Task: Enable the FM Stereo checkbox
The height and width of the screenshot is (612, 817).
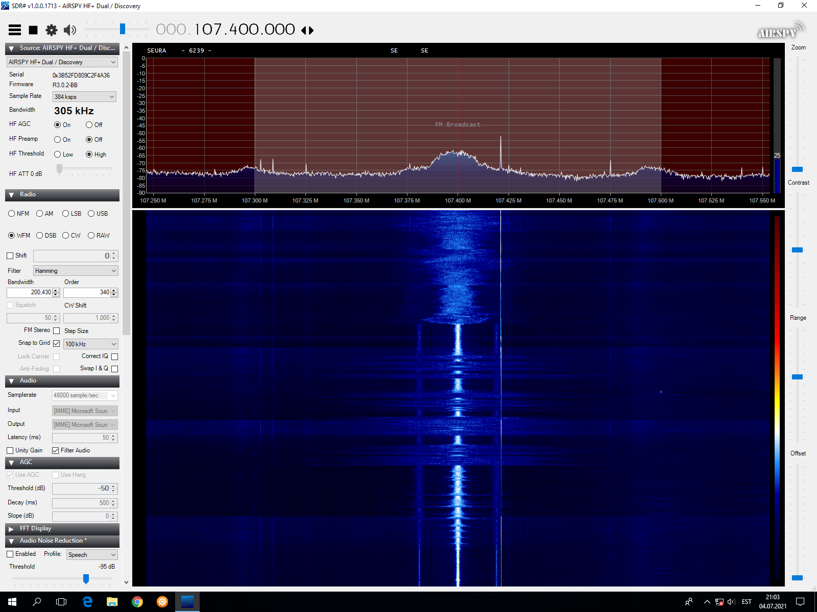Action: pyautogui.click(x=57, y=330)
